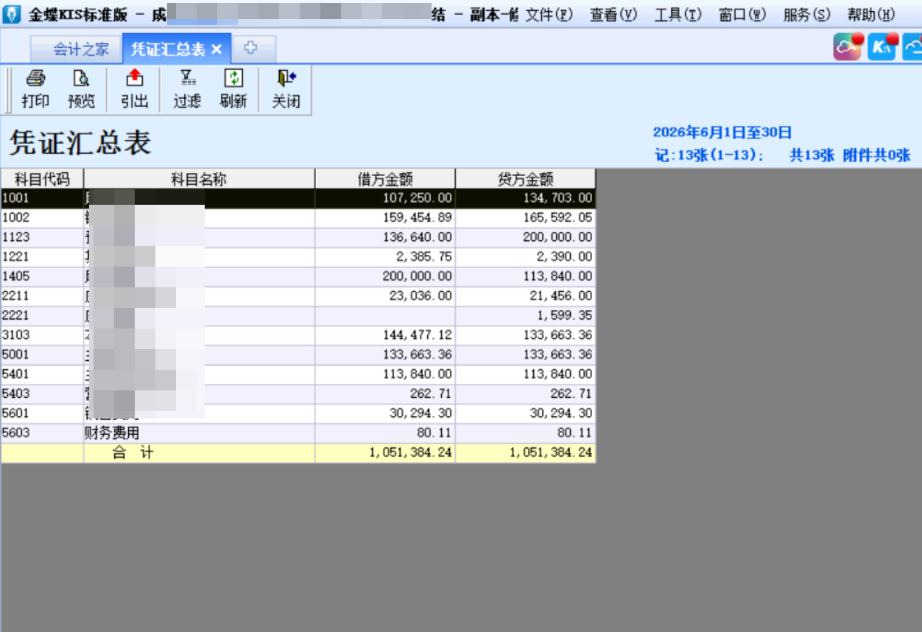922x632 pixels.
Task: Open the colorful cloud icon at top right
Action: (x=847, y=47)
